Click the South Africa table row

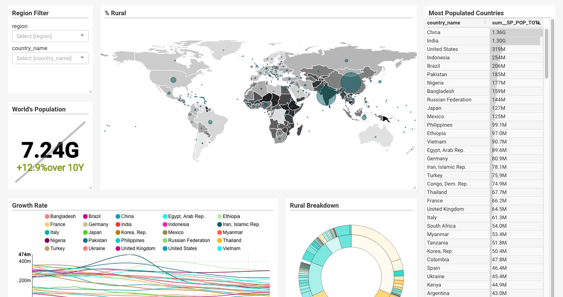coord(484,226)
